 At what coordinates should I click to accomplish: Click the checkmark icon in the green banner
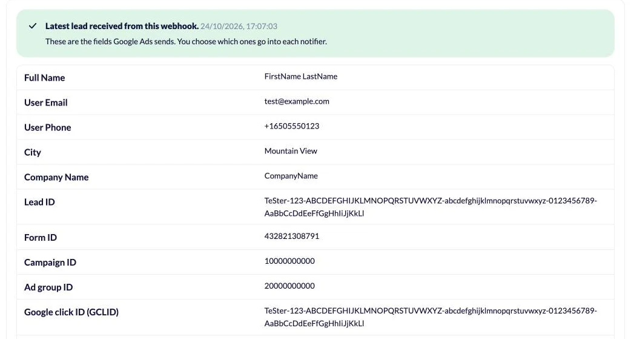(x=33, y=26)
